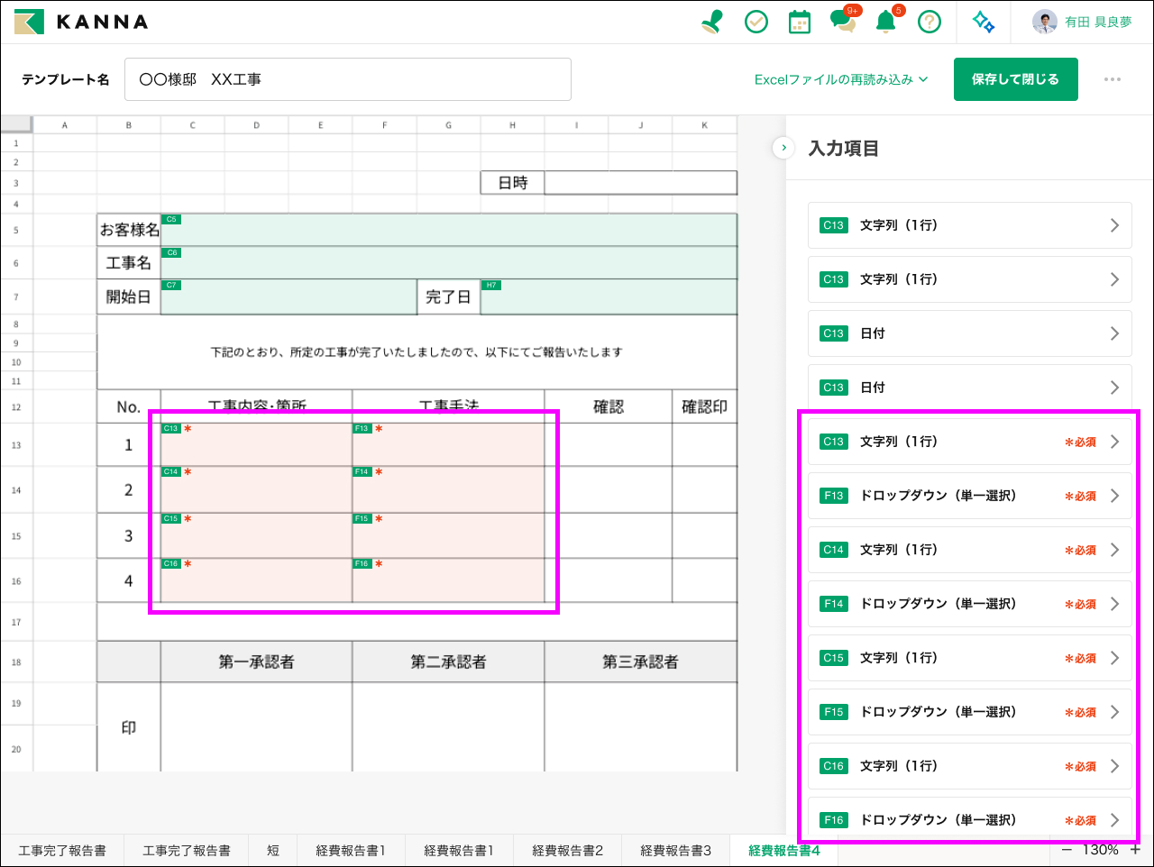1154x867 pixels.
Task: Open Excelファイルの再読み込み dropdown
Action: click(x=840, y=79)
